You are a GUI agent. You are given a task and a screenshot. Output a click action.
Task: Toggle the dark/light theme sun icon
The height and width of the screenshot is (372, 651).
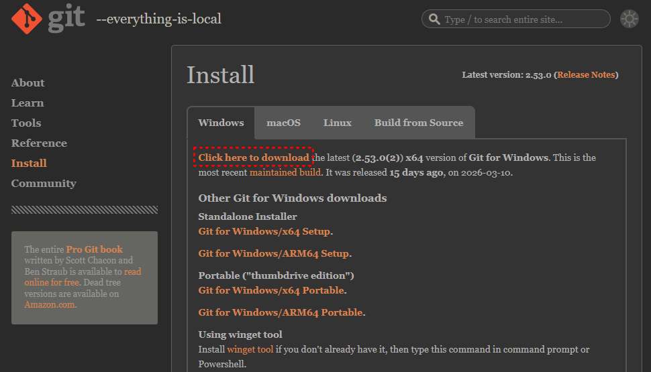tap(629, 19)
